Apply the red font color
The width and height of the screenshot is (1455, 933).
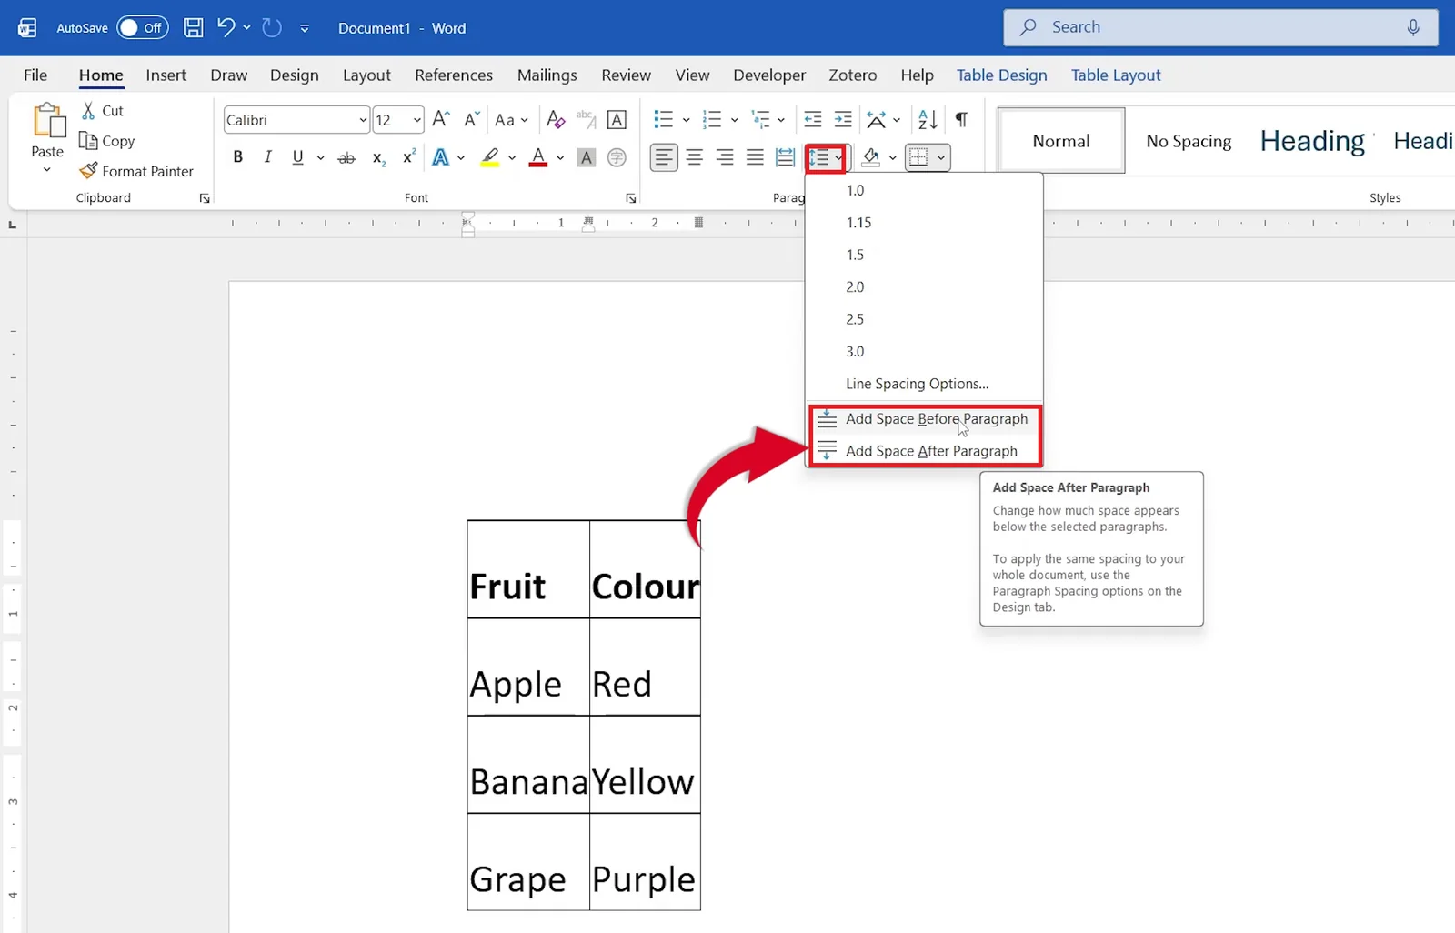point(538,157)
